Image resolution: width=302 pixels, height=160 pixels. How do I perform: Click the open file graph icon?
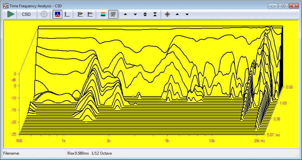coord(80,14)
